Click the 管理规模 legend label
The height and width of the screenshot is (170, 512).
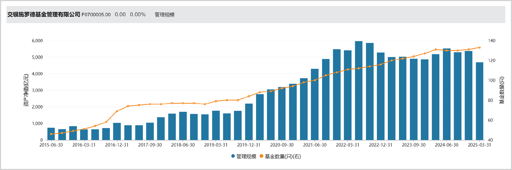click(x=246, y=156)
